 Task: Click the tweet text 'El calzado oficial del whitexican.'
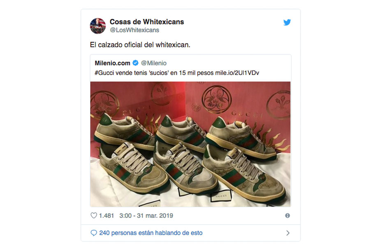pyautogui.click(x=140, y=45)
